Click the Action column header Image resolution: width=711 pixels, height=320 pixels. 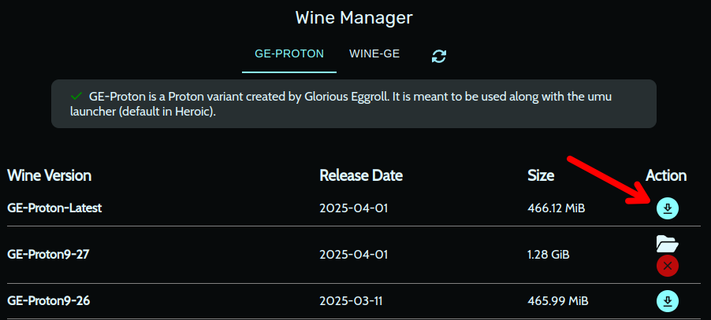point(666,175)
